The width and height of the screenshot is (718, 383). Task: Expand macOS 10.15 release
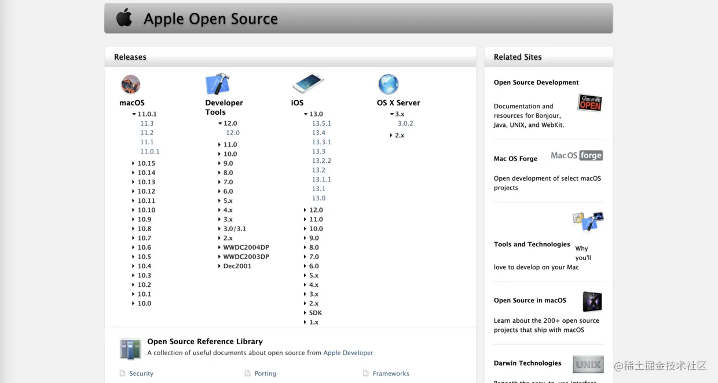[x=133, y=163]
